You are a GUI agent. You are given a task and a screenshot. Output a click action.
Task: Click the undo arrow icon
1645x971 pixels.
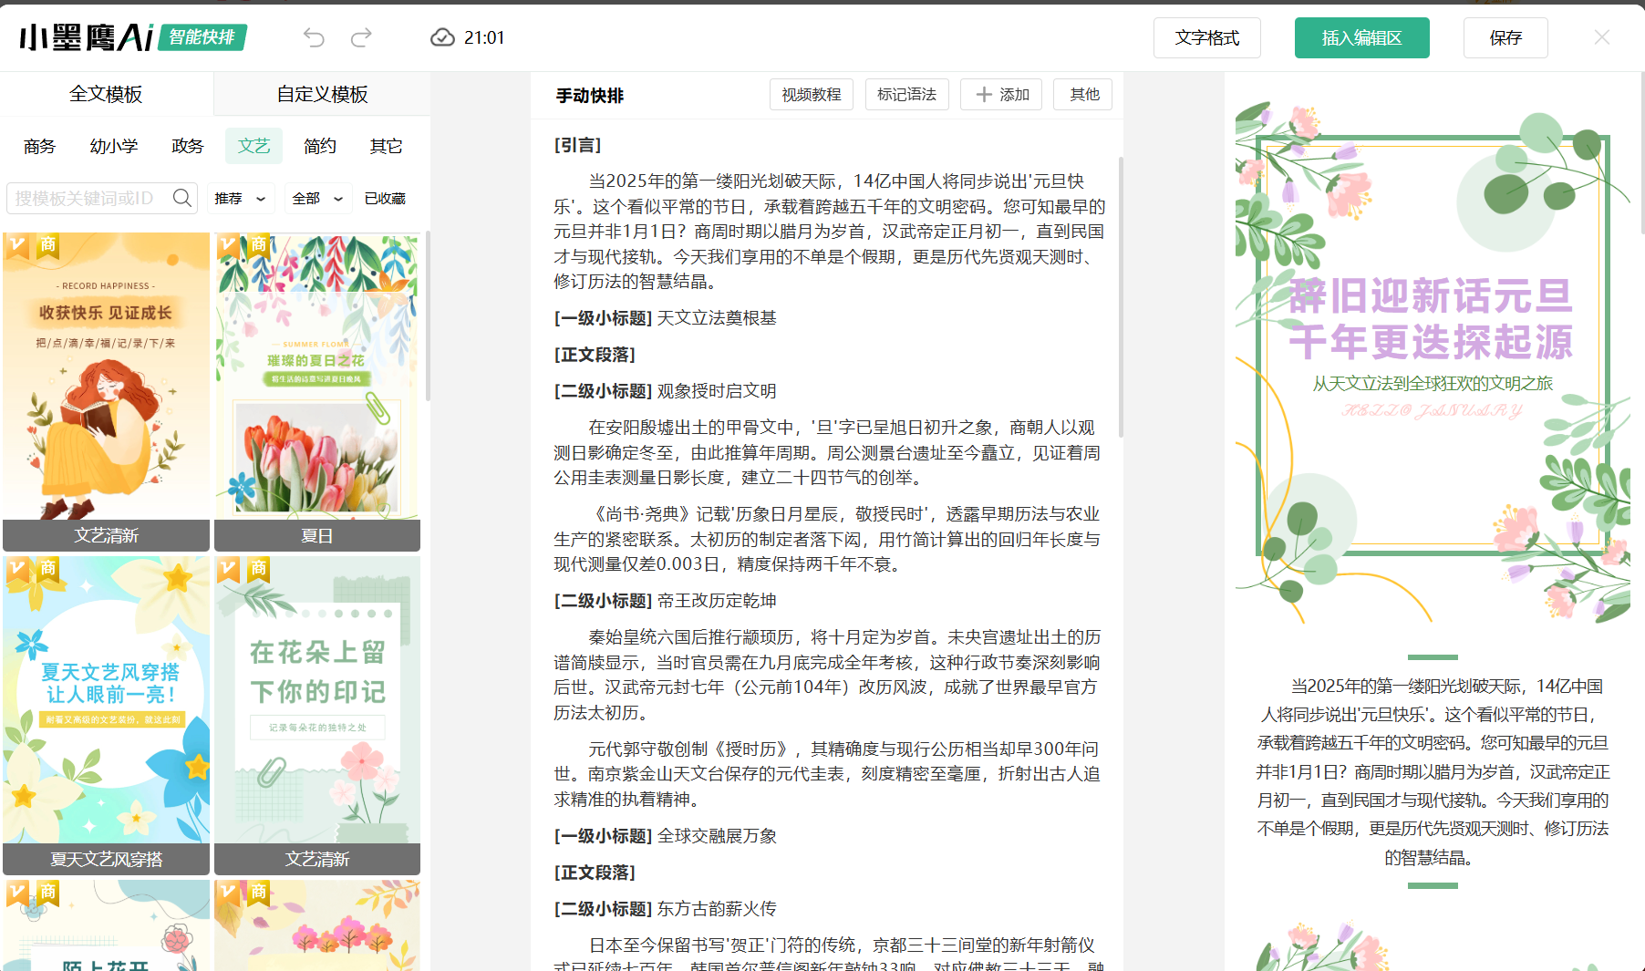coord(314,37)
